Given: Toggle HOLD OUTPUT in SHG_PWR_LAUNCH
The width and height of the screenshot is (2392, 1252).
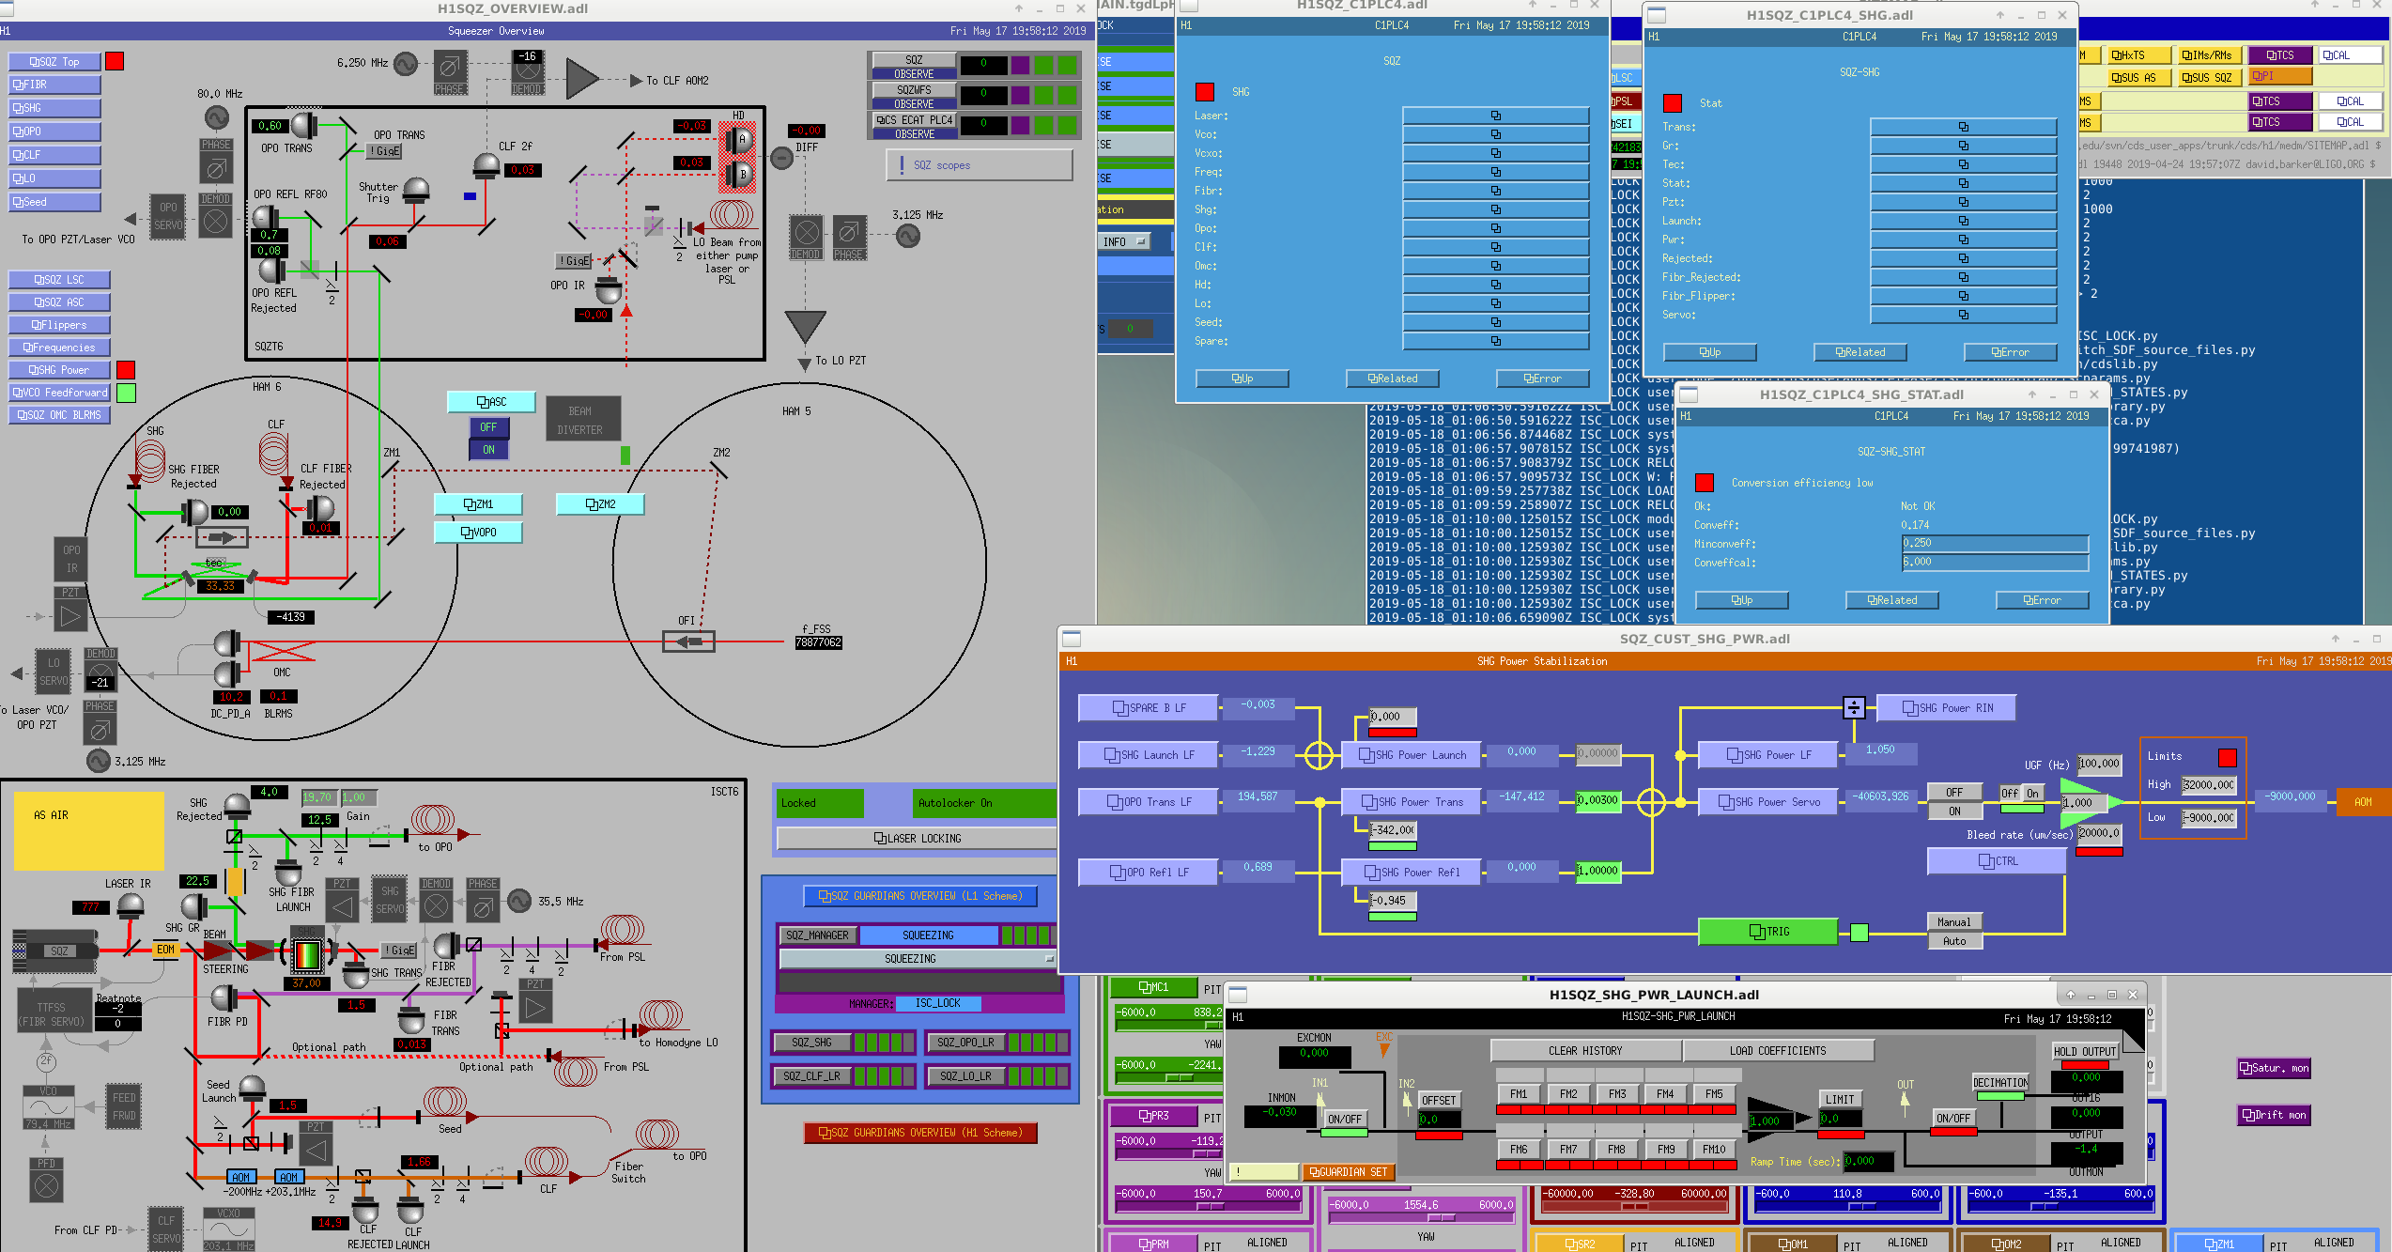Looking at the screenshot, I should (2086, 1052).
